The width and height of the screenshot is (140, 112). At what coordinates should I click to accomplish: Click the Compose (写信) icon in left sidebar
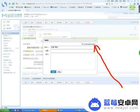click(4, 22)
